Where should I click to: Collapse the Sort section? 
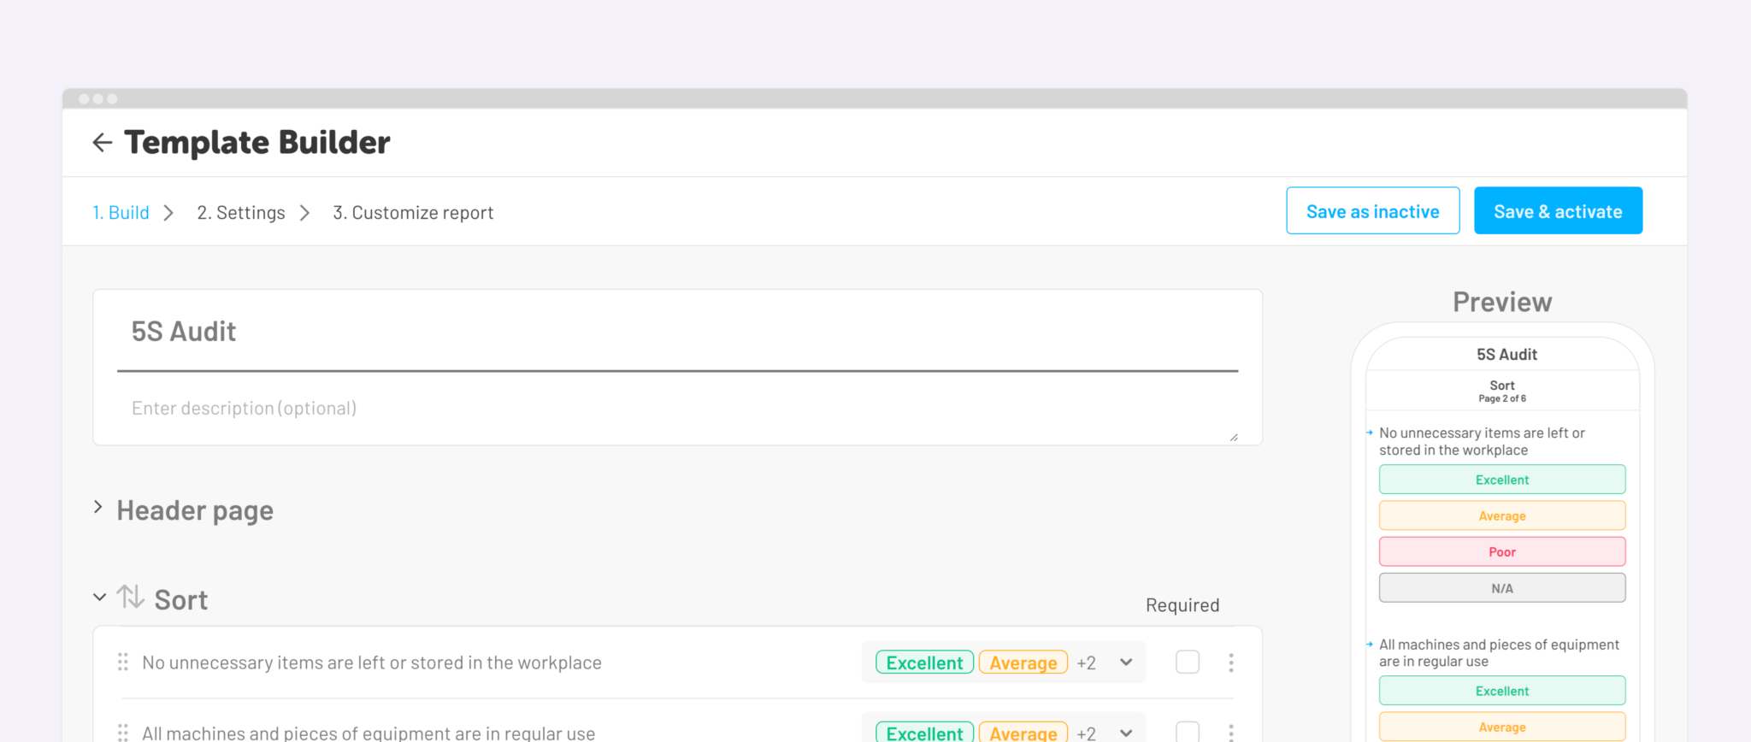99,598
